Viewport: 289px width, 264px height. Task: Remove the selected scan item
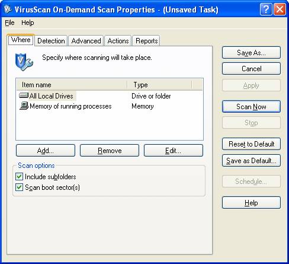pos(110,151)
